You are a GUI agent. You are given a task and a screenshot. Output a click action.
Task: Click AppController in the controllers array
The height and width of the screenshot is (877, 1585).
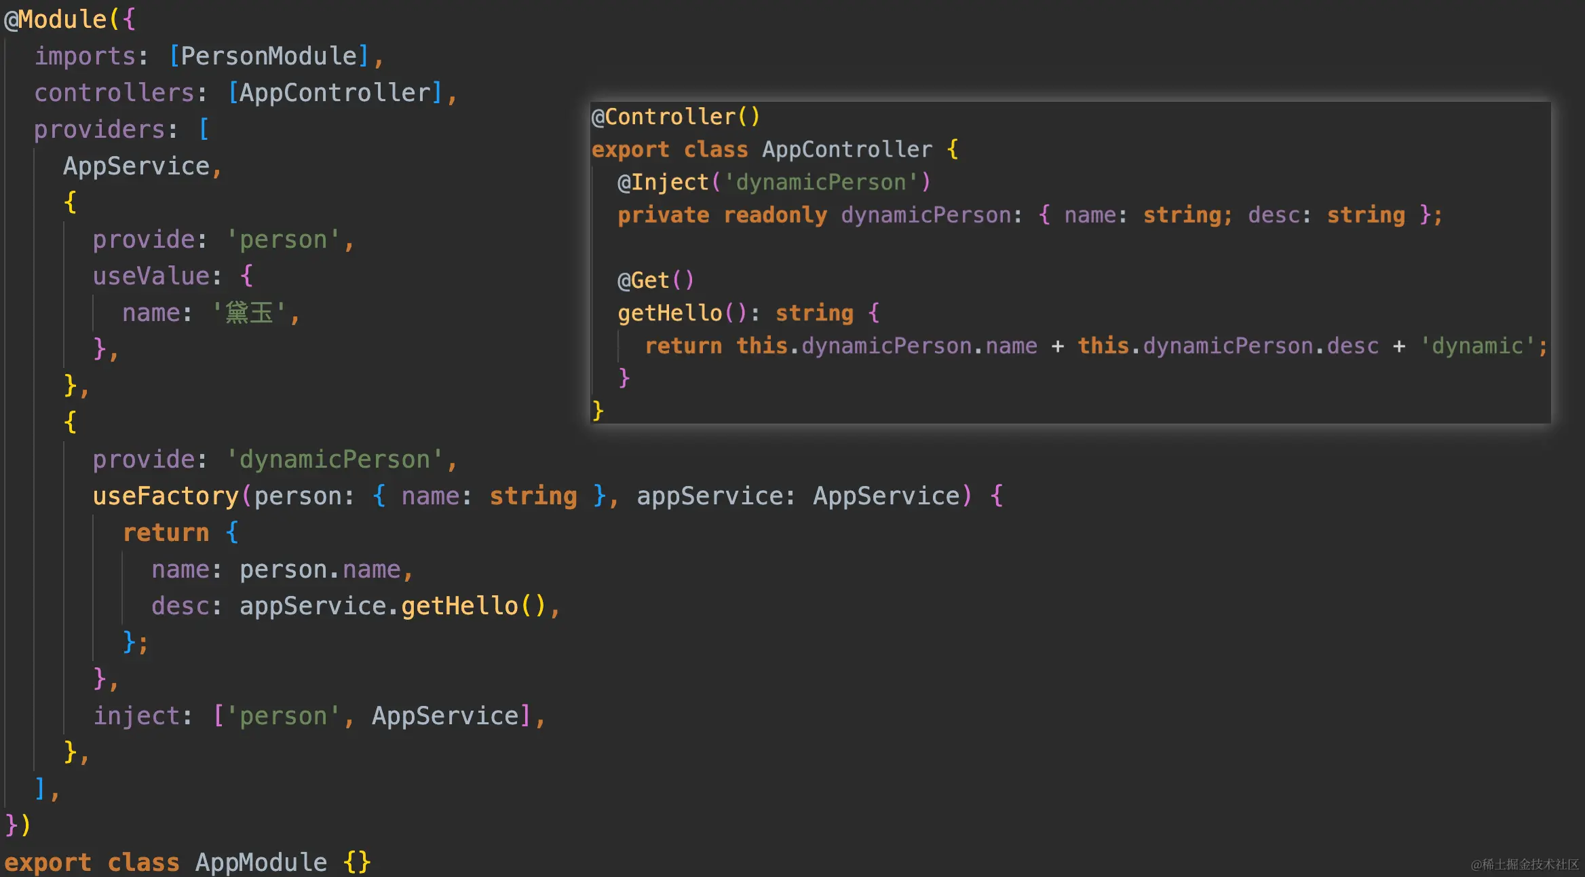[335, 92]
